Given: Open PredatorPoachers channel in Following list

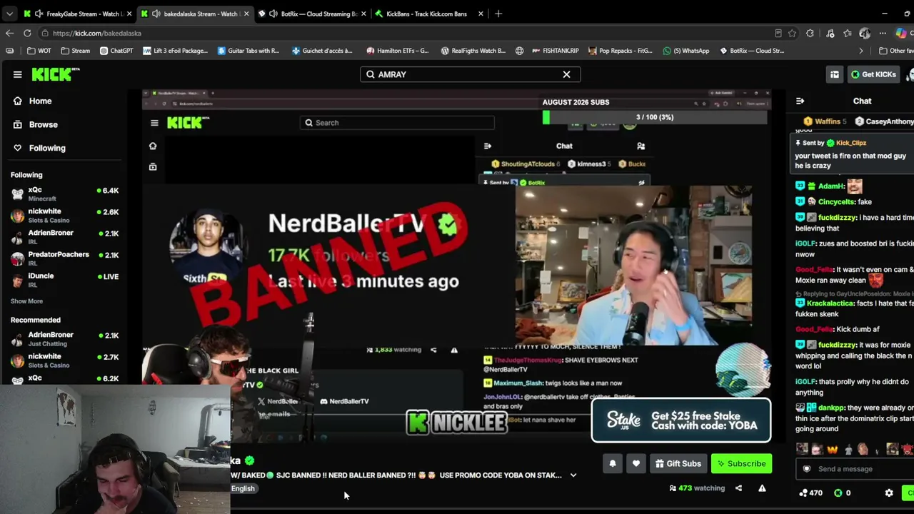Looking at the screenshot, I should tap(64, 258).
